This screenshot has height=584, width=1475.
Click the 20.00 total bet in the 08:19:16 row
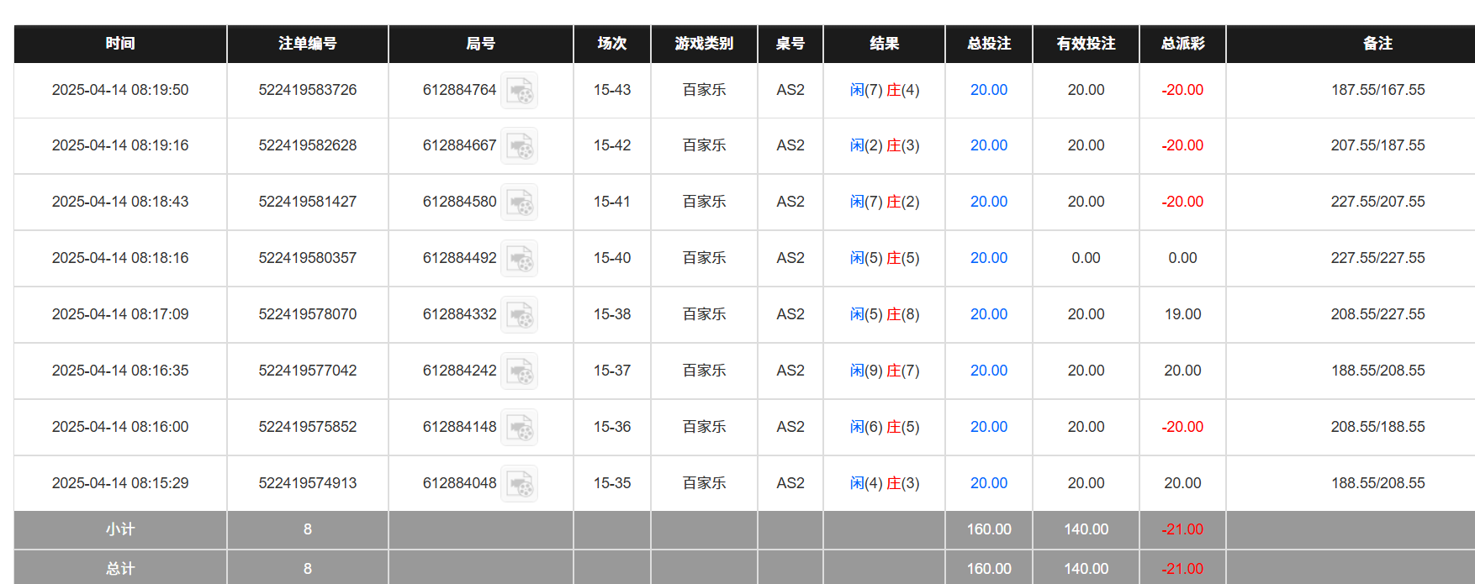pyautogui.click(x=988, y=145)
